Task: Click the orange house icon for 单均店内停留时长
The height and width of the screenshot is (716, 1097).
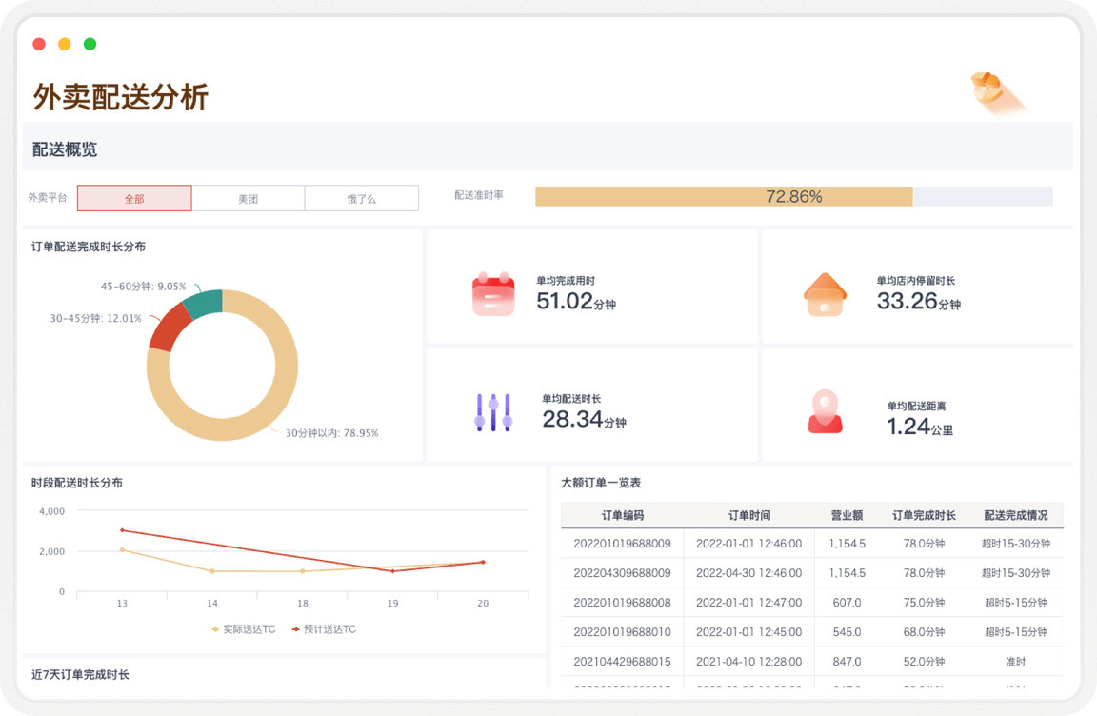Action: pyautogui.click(x=825, y=294)
